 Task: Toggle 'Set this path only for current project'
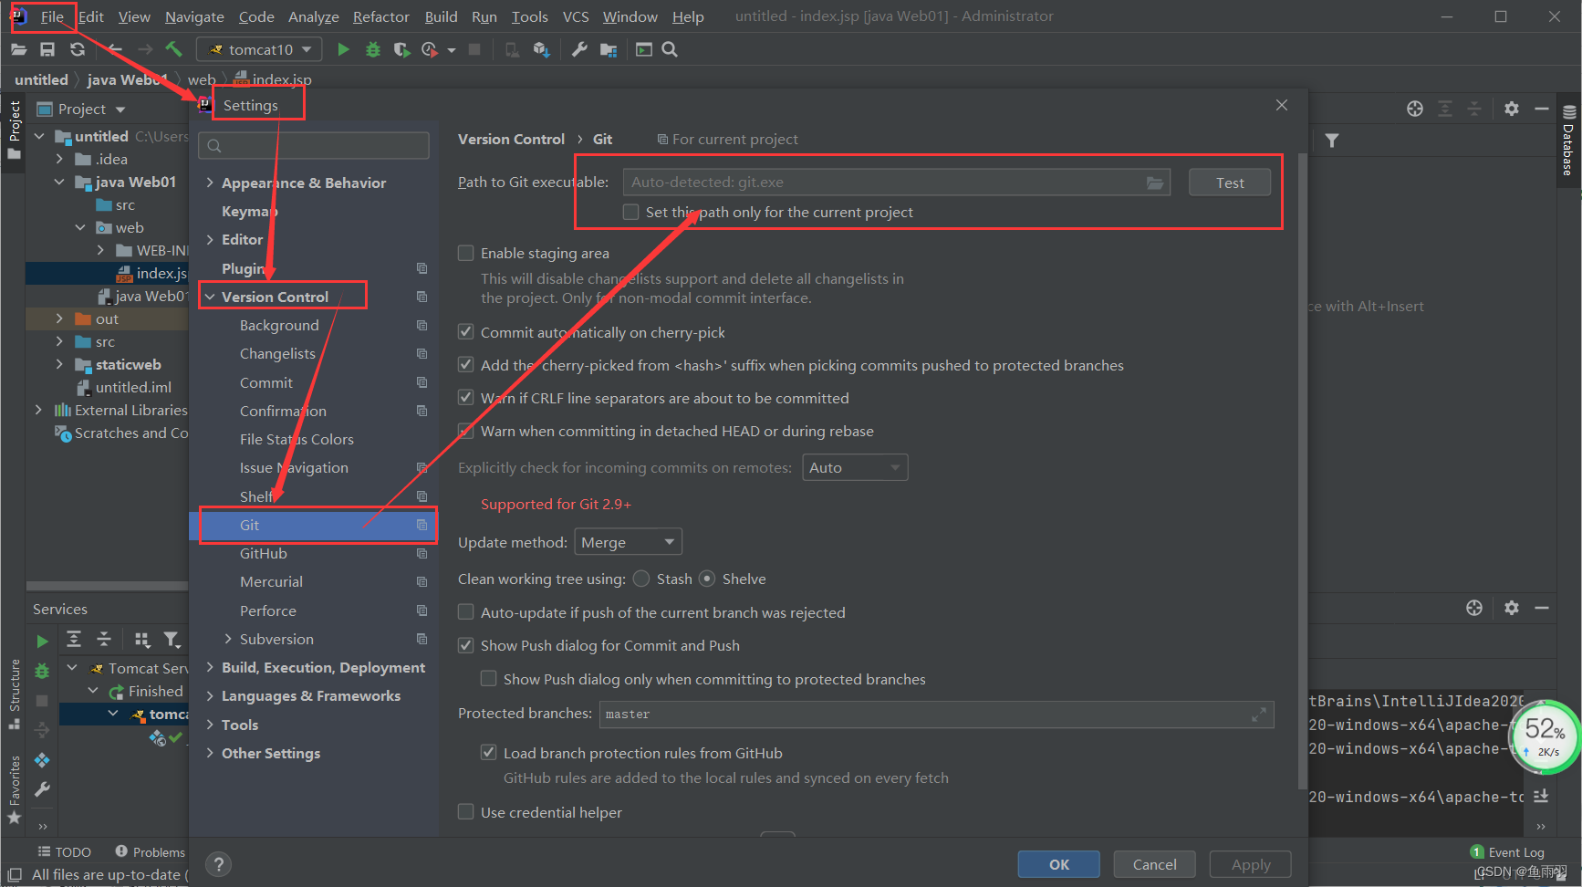pos(630,212)
